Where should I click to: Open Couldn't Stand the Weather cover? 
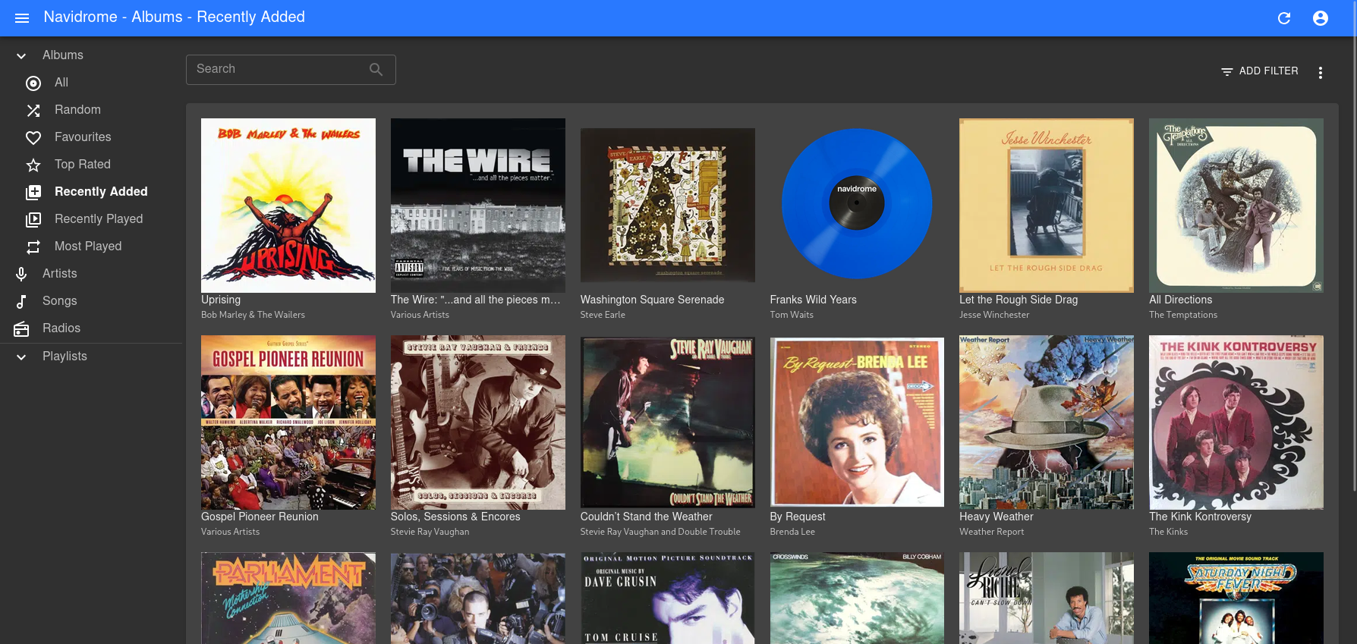668,423
